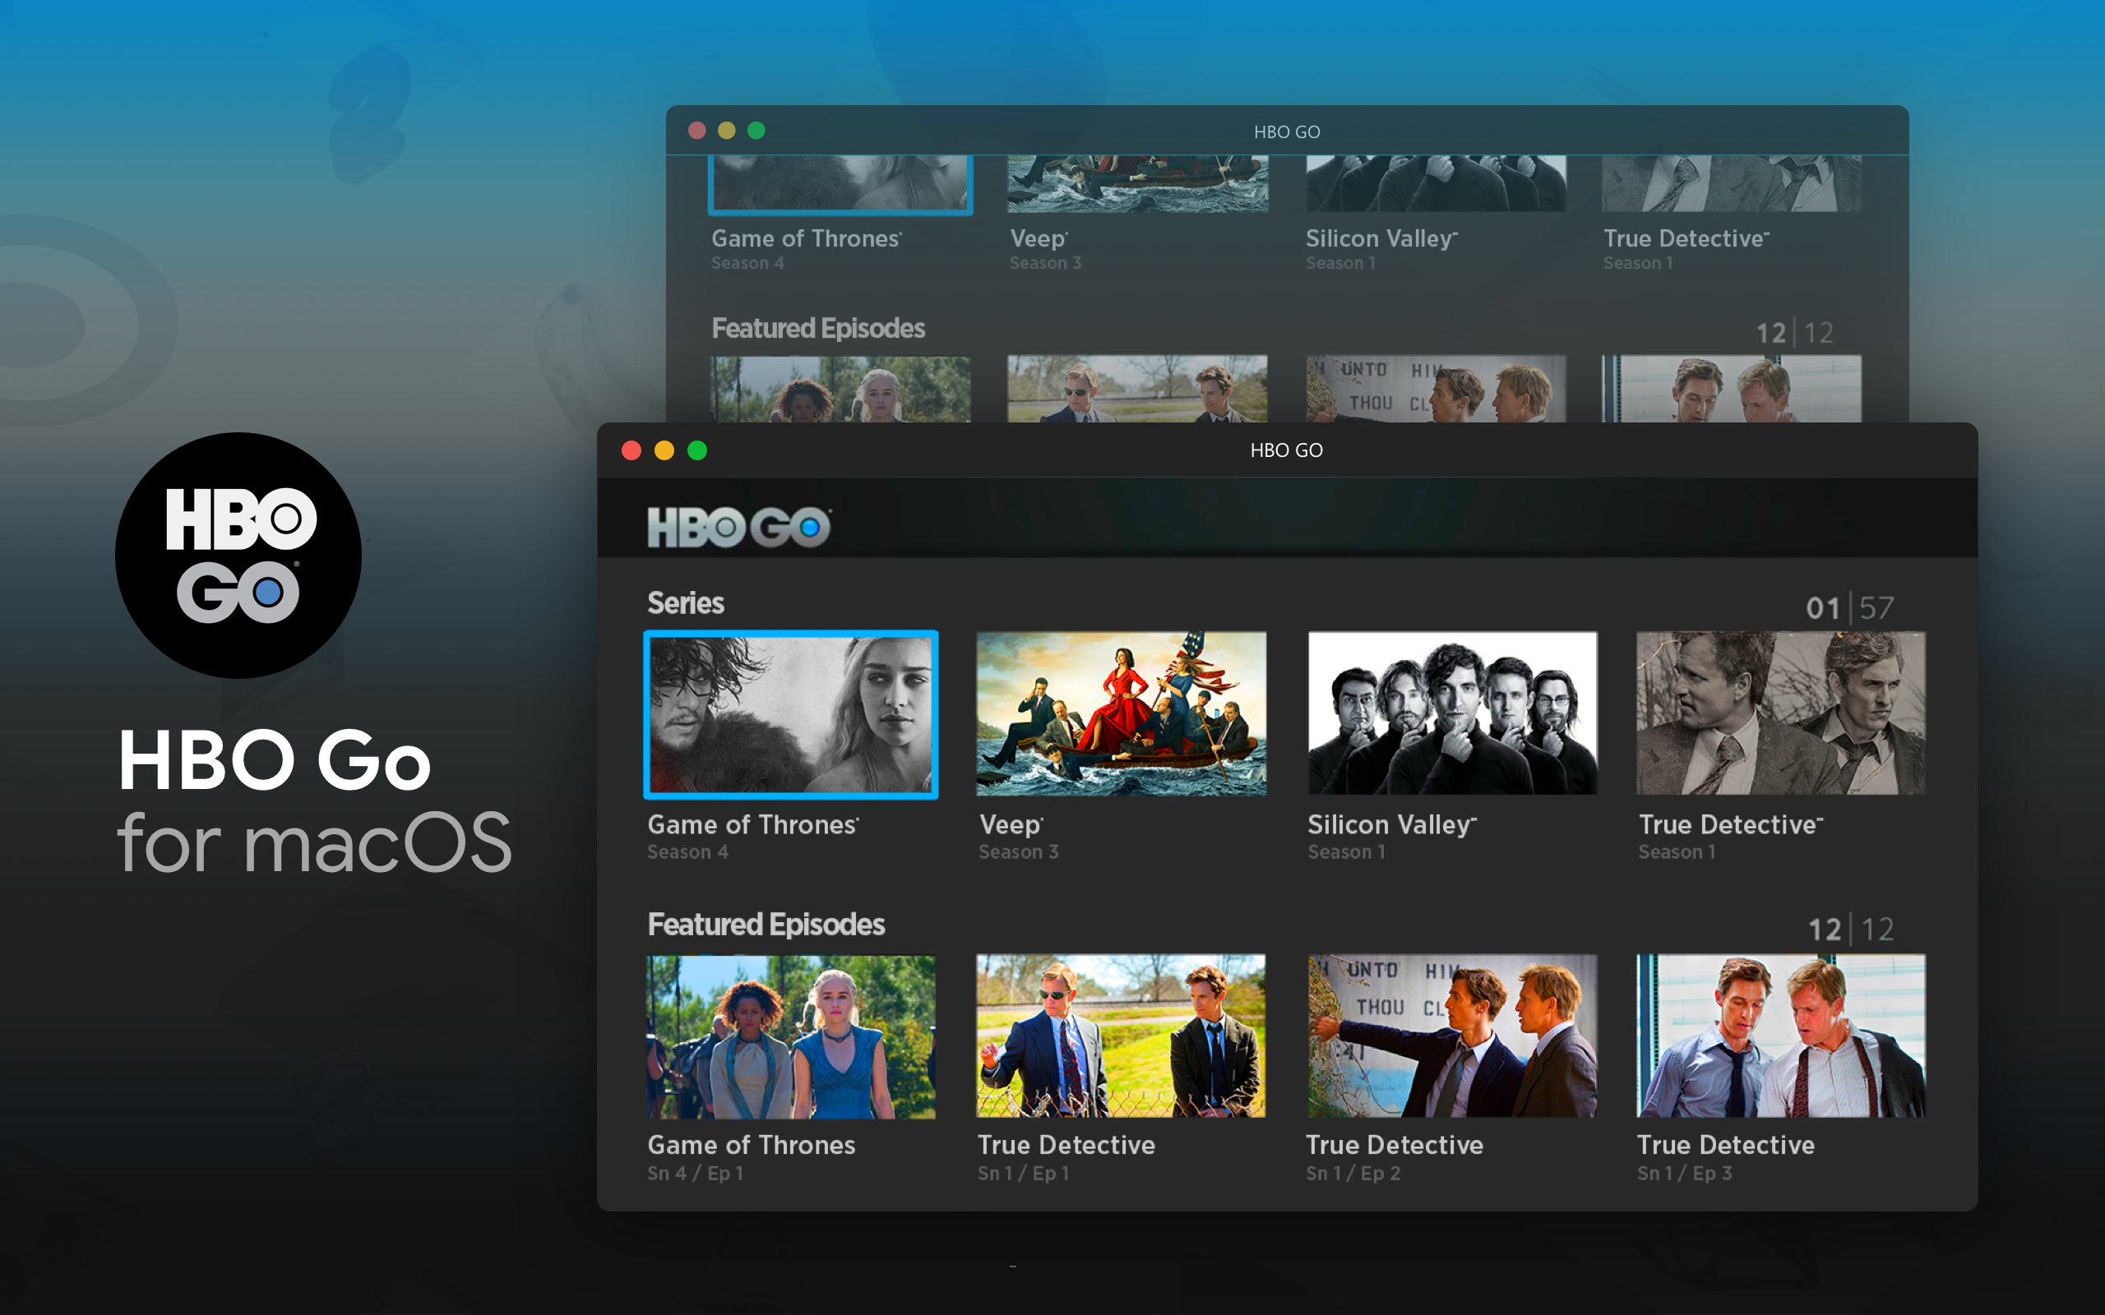Click 'Season 4' text in back window
This screenshot has width=2105, height=1315.
(747, 264)
